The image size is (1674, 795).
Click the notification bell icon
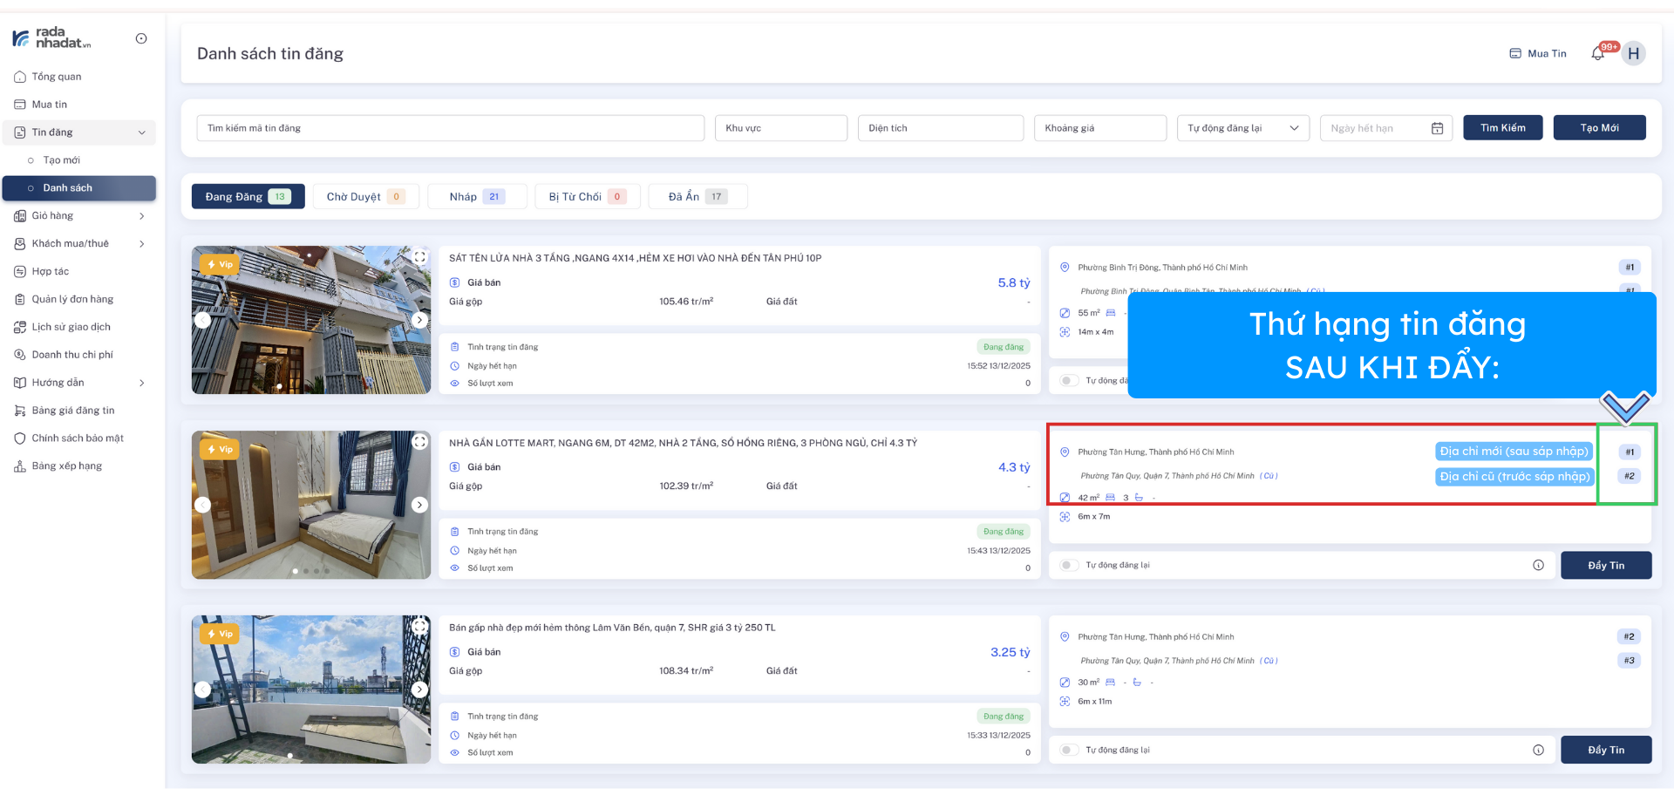point(1597,54)
